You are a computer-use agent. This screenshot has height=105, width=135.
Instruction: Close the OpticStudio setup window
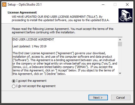coord(127,4)
